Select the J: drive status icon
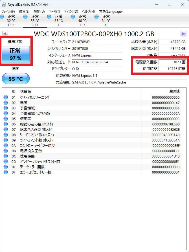 point(49,17)
